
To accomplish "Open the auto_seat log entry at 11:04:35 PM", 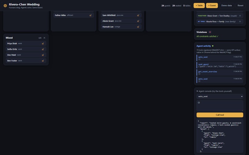I will [x=220, y=80].
